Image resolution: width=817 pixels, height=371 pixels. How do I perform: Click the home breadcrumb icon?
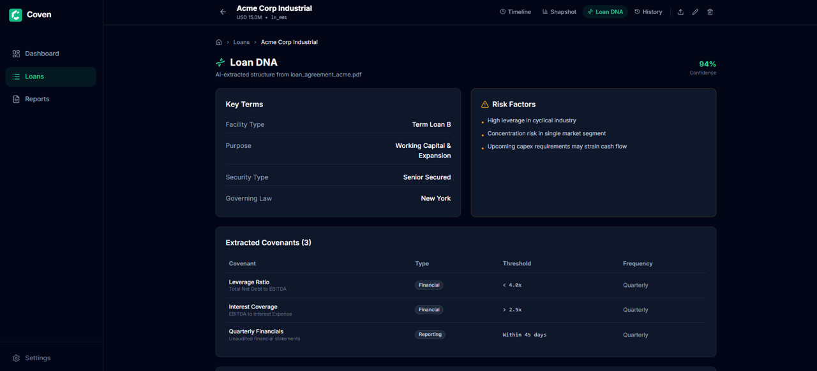coord(219,42)
